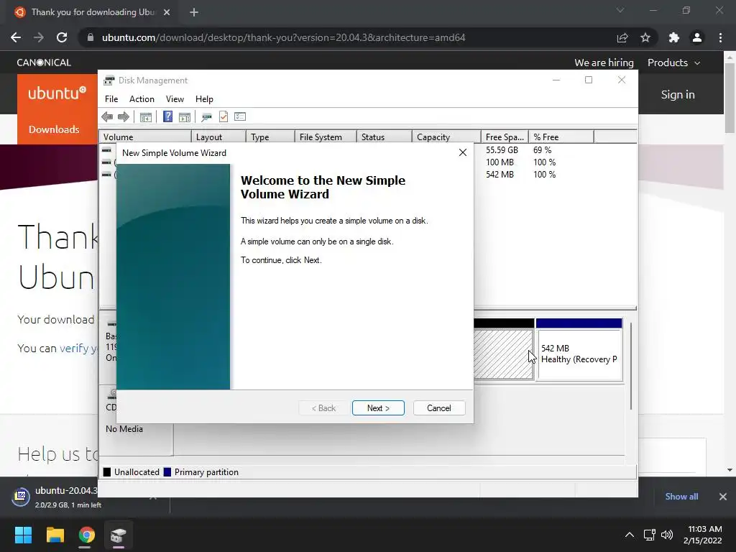Click Disk Management icon in taskbar
736x552 pixels.
pyautogui.click(x=119, y=535)
